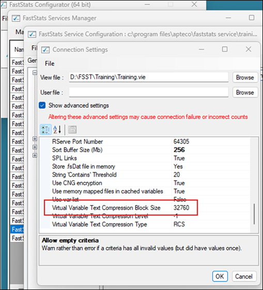Click the property grid vertical scrollbar thumb

point(254,214)
